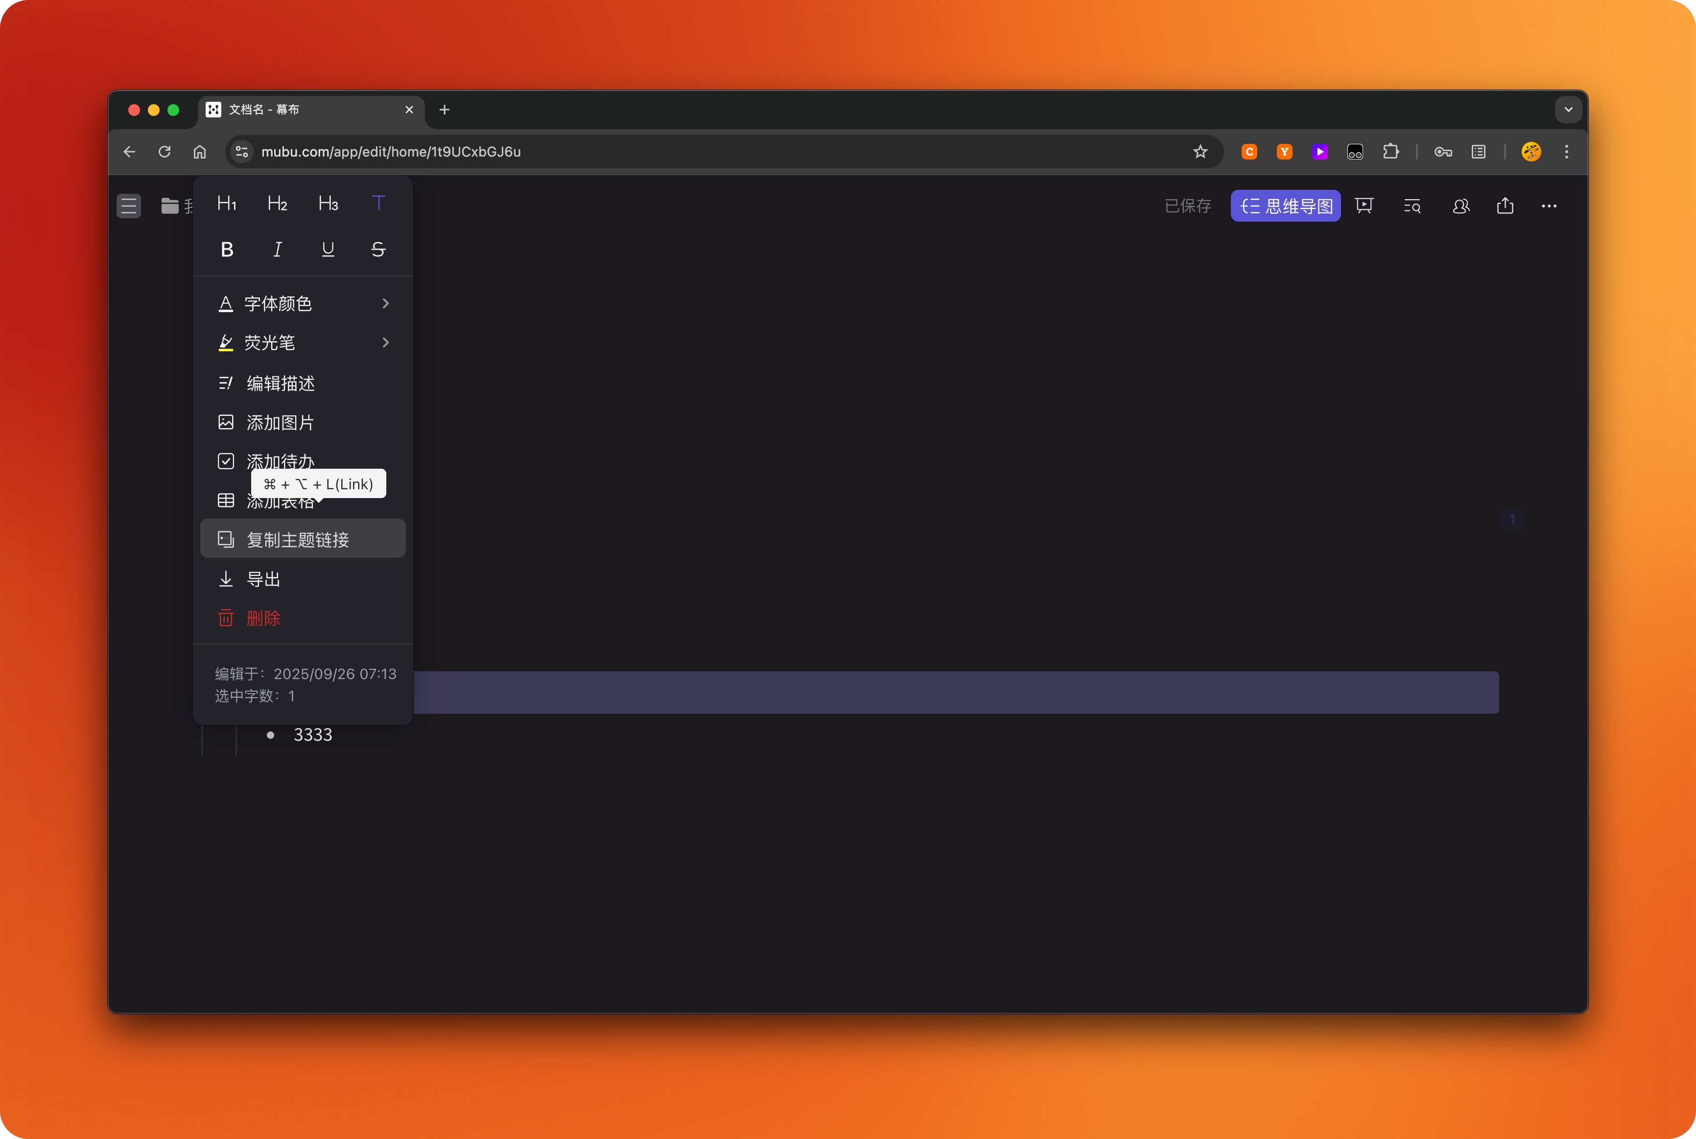Image resolution: width=1696 pixels, height=1139 pixels.
Task: Click the 已保存 status text
Action: pyautogui.click(x=1188, y=206)
